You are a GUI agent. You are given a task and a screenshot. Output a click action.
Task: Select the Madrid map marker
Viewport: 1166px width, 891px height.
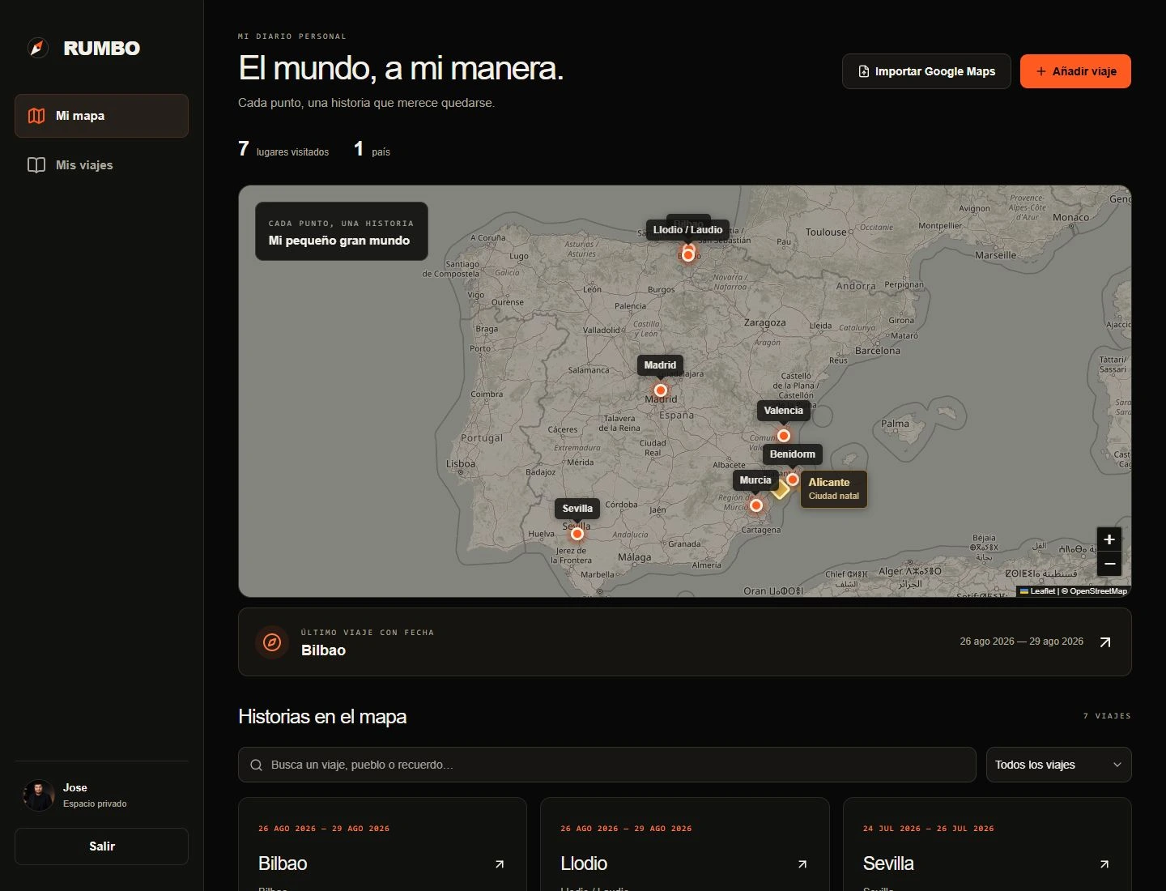[661, 390]
